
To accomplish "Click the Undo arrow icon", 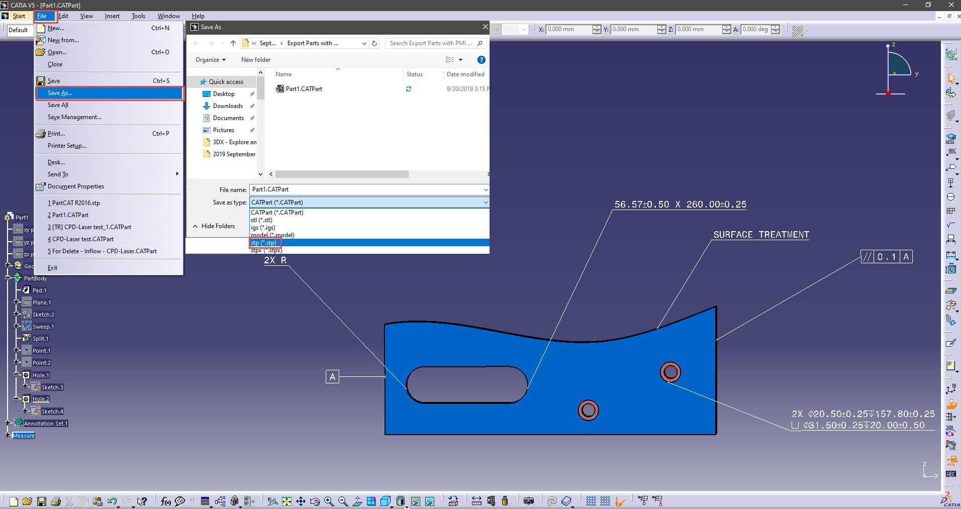I will (112, 500).
